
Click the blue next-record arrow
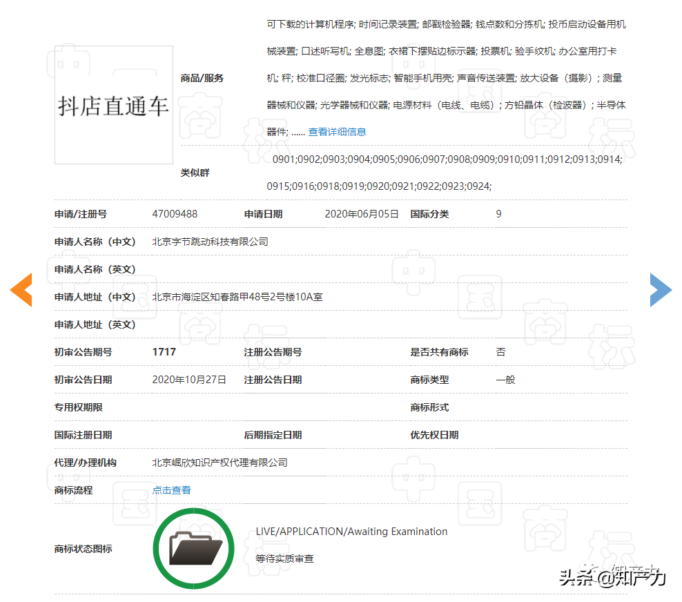click(x=661, y=290)
